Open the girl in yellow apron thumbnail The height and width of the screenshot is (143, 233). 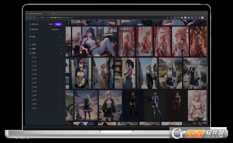(x=81, y=73)
